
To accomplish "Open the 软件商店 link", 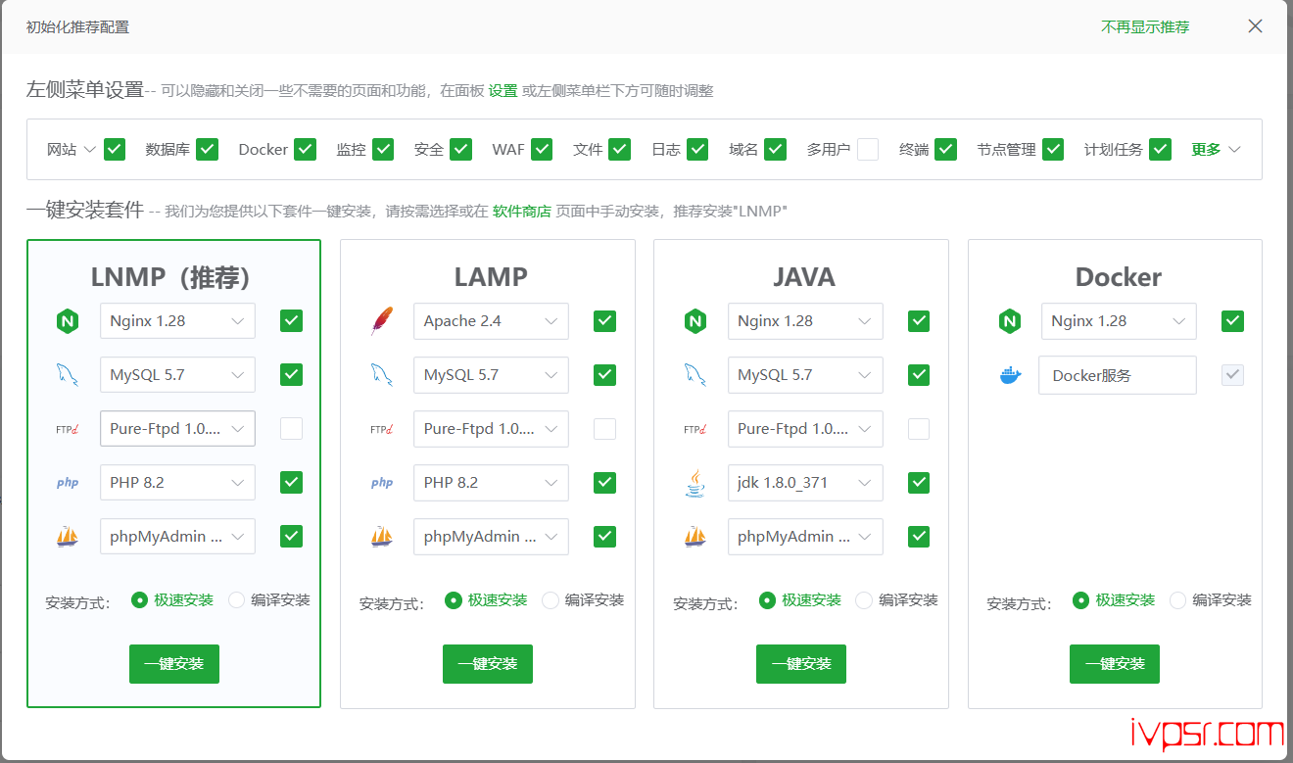I will 521,211.
